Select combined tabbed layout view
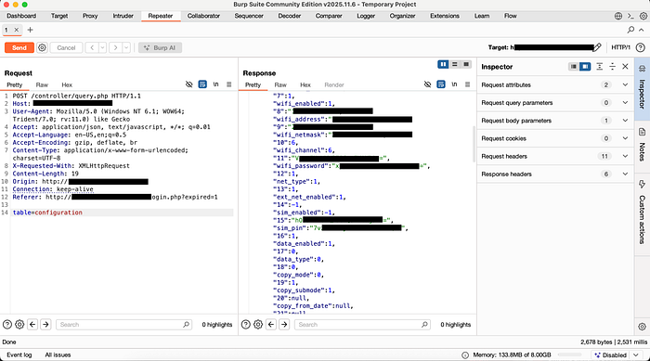 pos(466,64)
